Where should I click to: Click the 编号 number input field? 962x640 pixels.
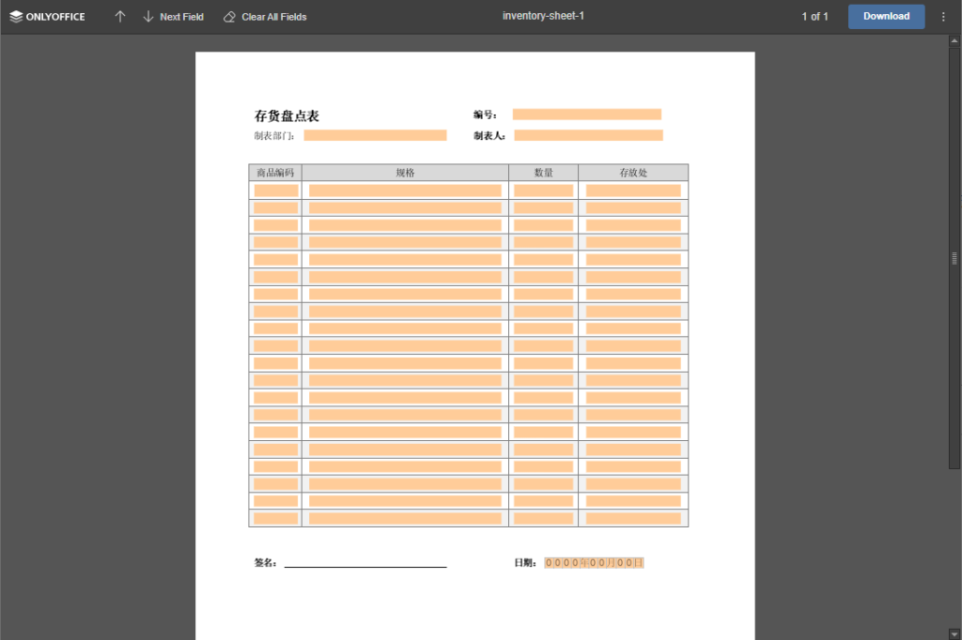(x=586, y=114)
